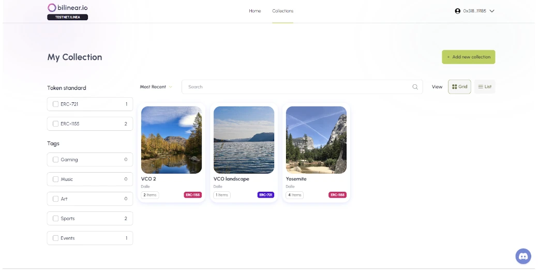This screenshot has height=276, width=539.
Task: Switch to Grid view
Action: pyautogui.click(x=459, y=87)
